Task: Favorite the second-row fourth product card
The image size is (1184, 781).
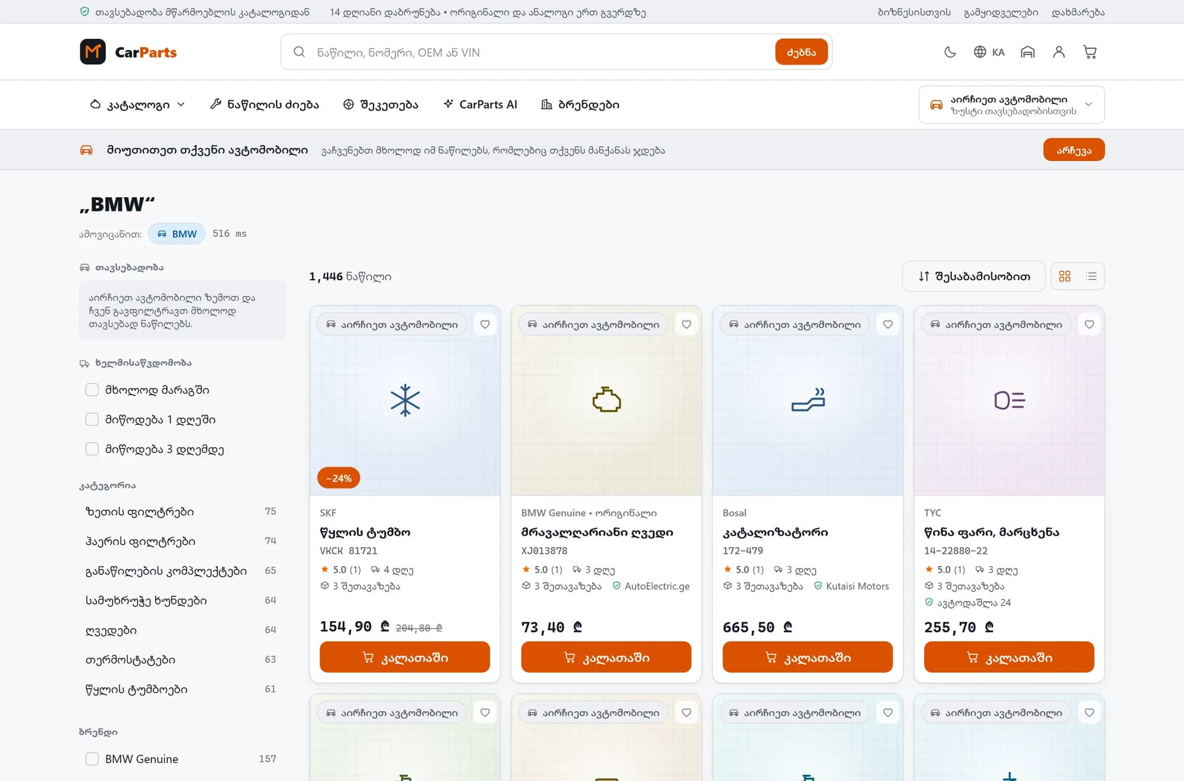Action: [x=1089, y=713]
